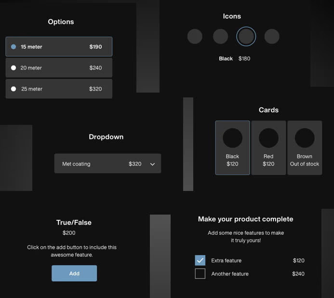
Task: Open the Met coating dropdown
Action: 107,164
